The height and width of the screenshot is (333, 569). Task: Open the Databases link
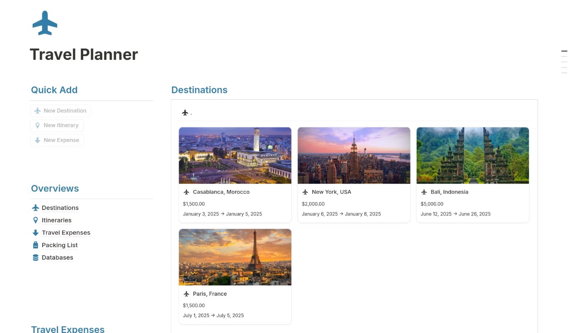tap(57, 258)
